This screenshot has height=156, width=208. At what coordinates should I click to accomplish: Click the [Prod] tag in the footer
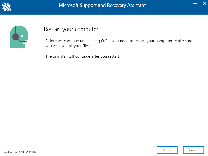coord(5,152)
